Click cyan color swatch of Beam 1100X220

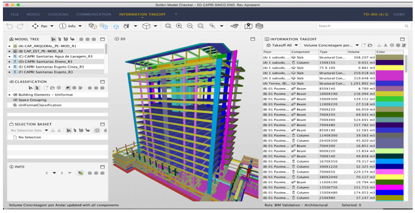pos(389,104)
